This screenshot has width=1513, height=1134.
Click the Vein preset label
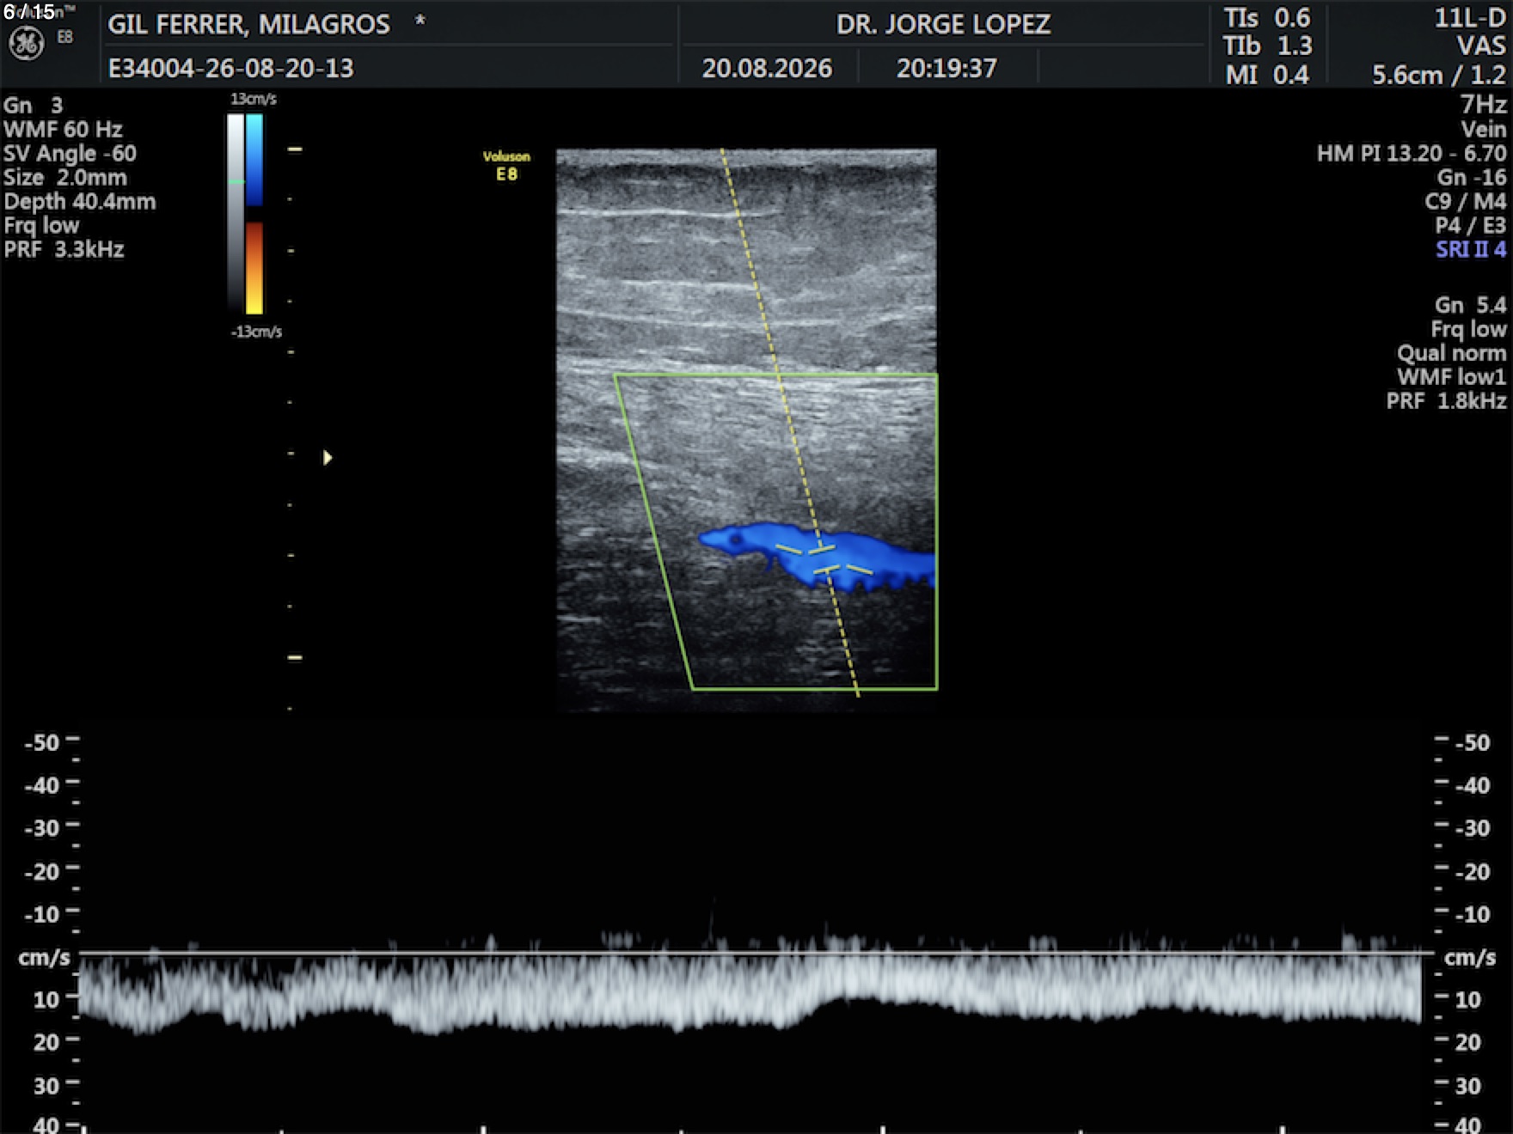1483,130
